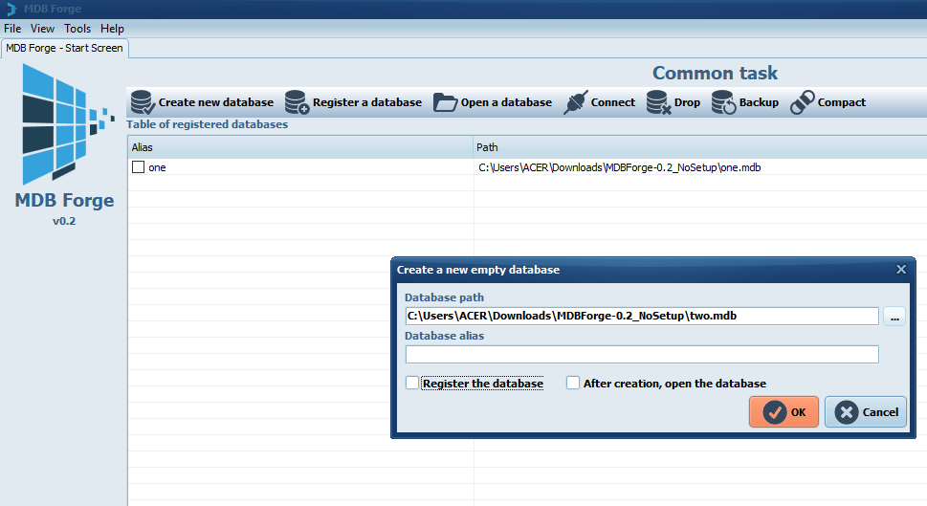The height and width of the screenshot is (506, 927).
Task: Open the Tools menu
Action: (77, 29)
